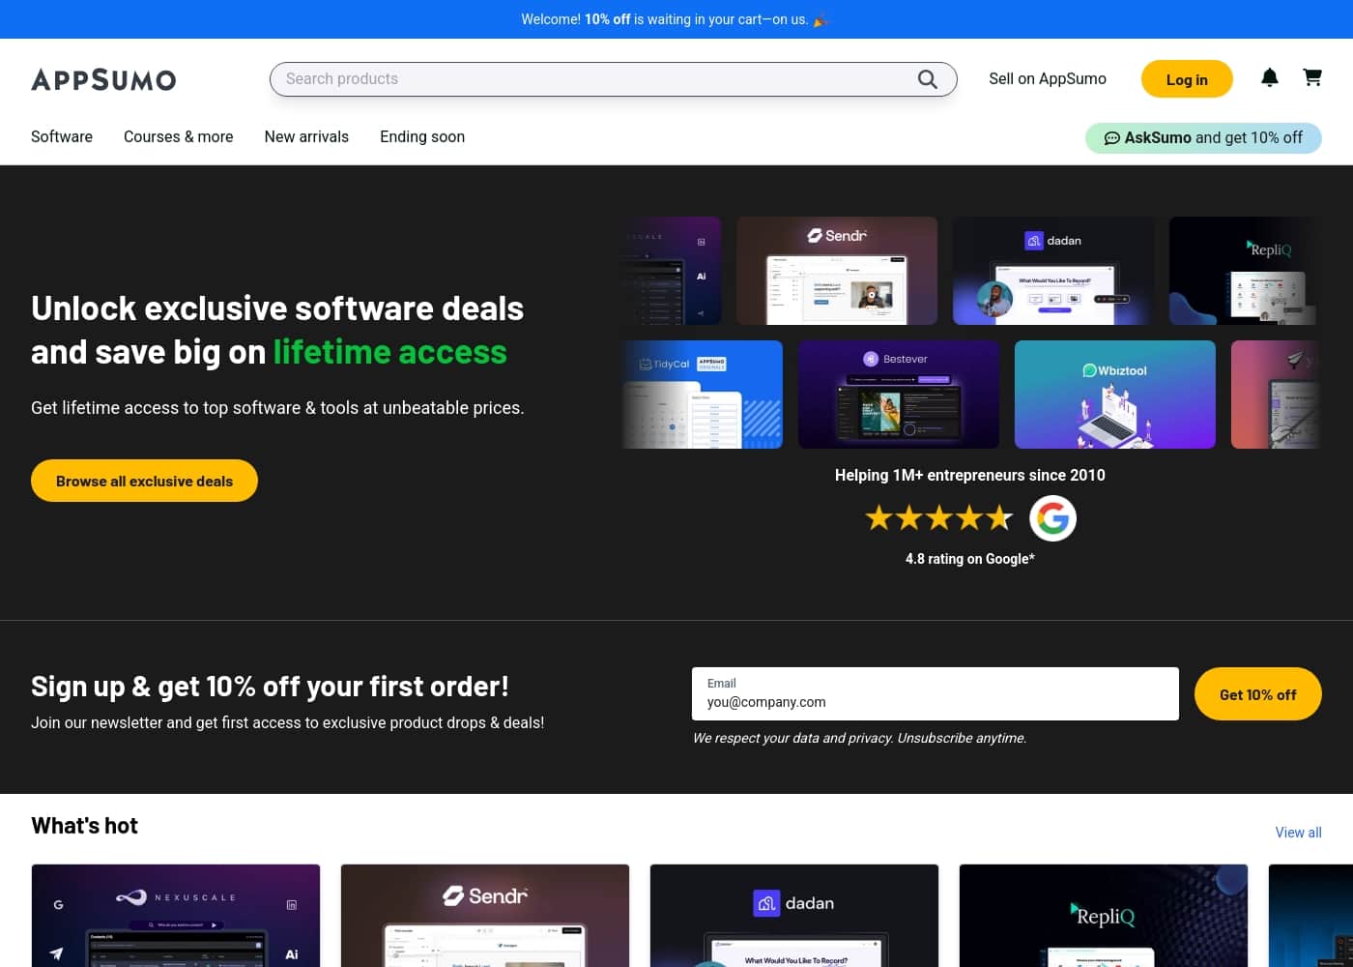Open Nexuscale card under What's hot
Image resolution: width=1353 pixels, height=967 pixels.
(x=176, y=916)
